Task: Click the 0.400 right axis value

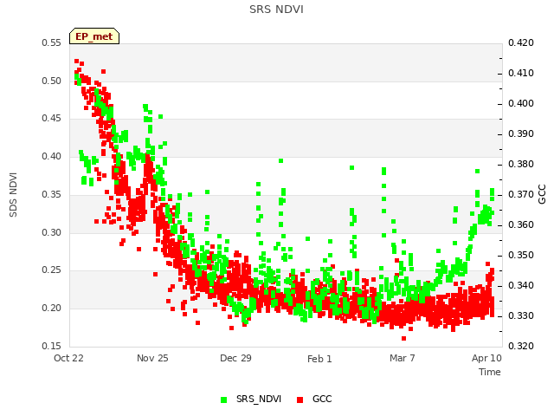Action: pyautogui.click(x=521, y=104)
